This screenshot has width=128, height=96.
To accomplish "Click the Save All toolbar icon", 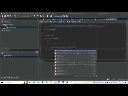I will pos(11,16).
